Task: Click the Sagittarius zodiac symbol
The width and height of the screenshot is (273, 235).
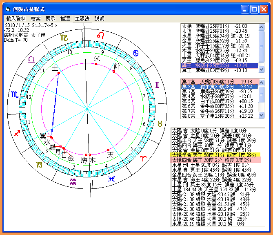Action: 17,133
